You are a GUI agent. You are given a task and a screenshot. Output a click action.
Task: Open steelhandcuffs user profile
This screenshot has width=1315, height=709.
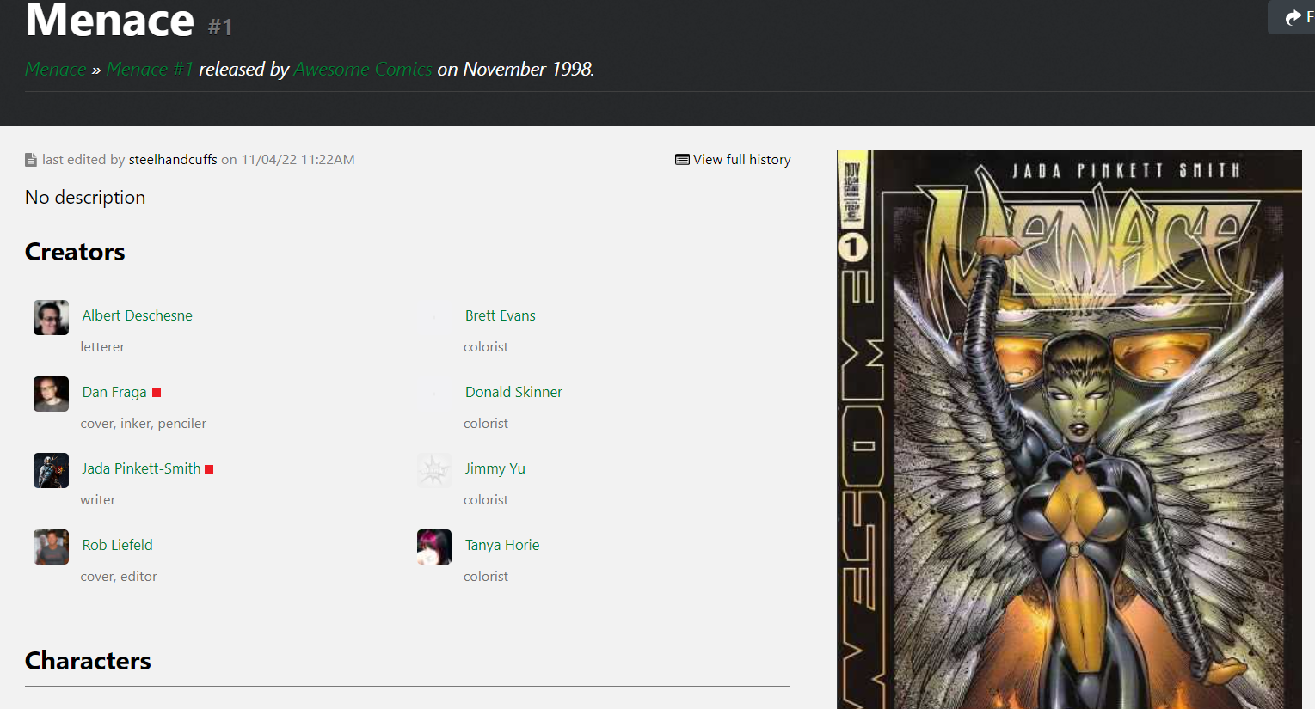[x=173, y=159]
